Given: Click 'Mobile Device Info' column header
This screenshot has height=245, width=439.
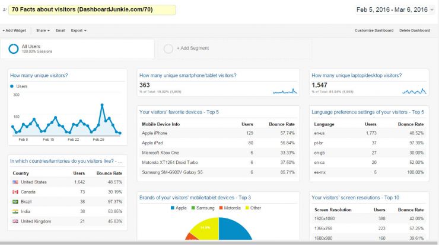Looking at the screenshot, I should pyautogui.click(x=161, y=124).
